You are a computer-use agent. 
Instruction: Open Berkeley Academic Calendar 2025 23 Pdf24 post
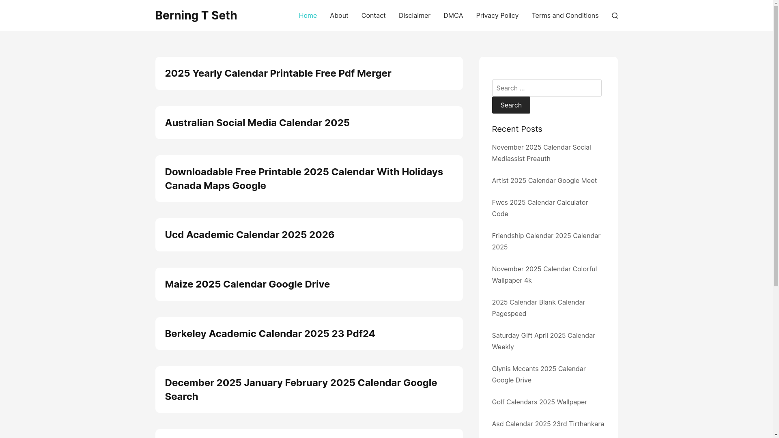(x=270, y=334)
